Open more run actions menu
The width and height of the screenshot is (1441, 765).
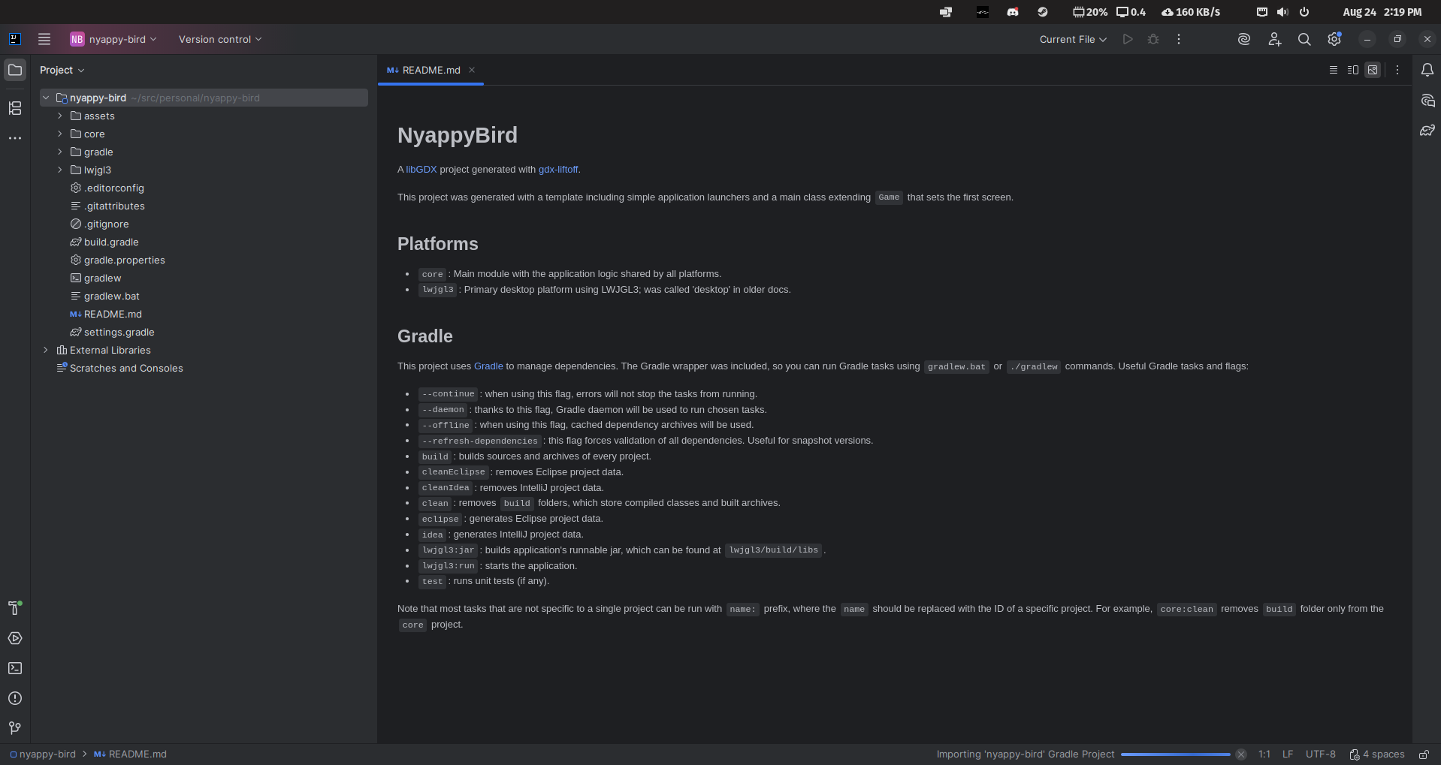[1179, 39]
